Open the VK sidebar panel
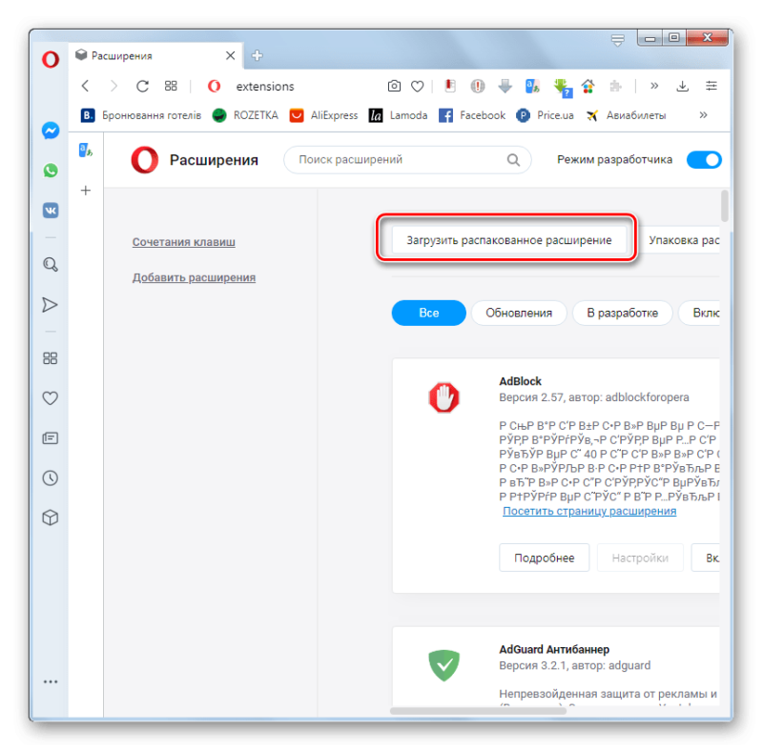This screenshot has width=763, height=751. coord(51,210)
